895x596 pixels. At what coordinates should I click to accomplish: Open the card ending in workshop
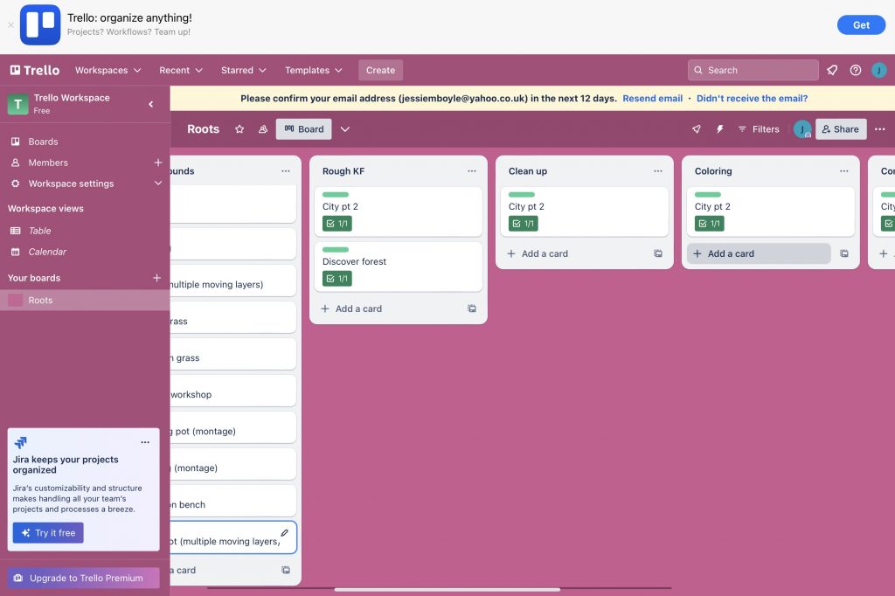[x=232, y=391]
